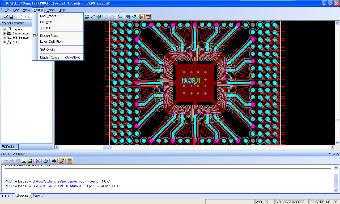Click the W:0.127 width status field
Image resolution: width=340 pixels, height=204 pixels.
click(264, 202)
